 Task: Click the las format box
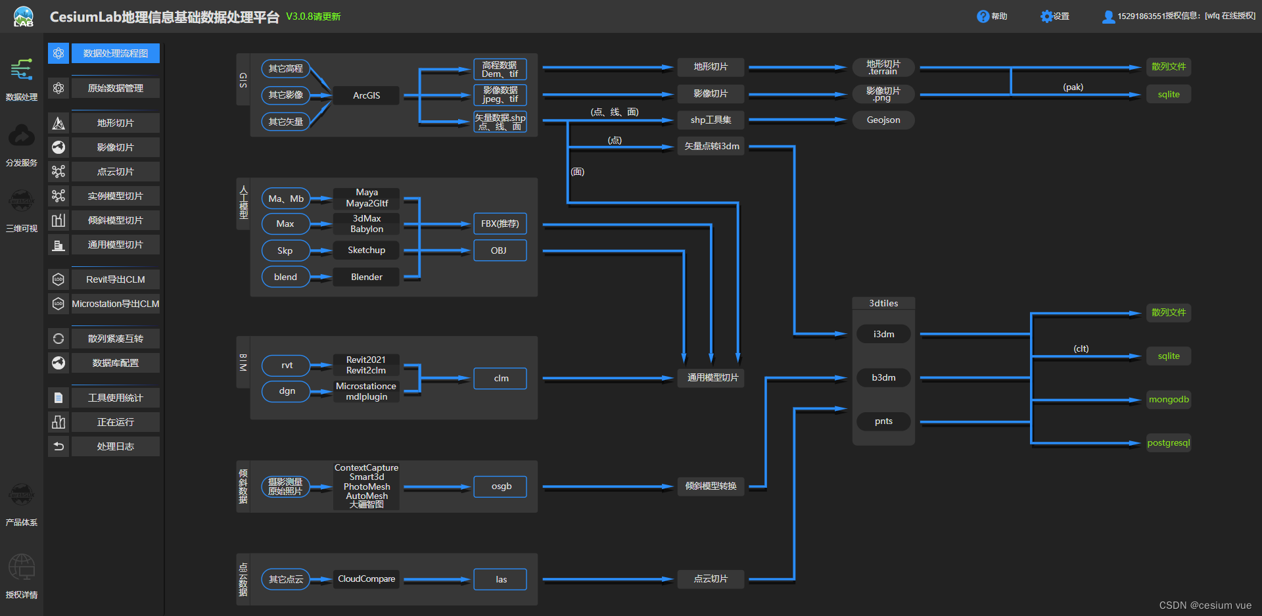500,579
